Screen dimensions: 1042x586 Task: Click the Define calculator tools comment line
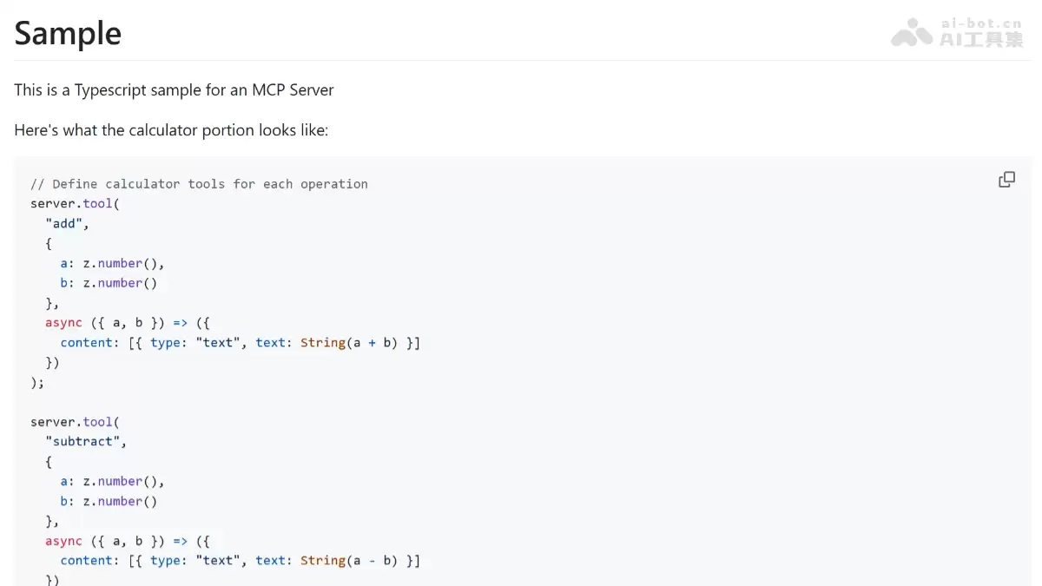click(199, 184)
